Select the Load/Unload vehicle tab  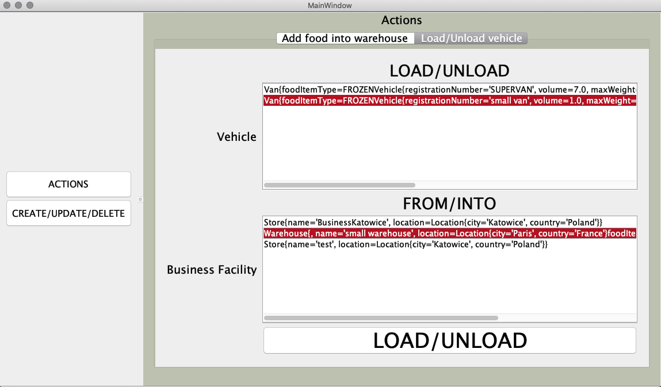[471, 39]
